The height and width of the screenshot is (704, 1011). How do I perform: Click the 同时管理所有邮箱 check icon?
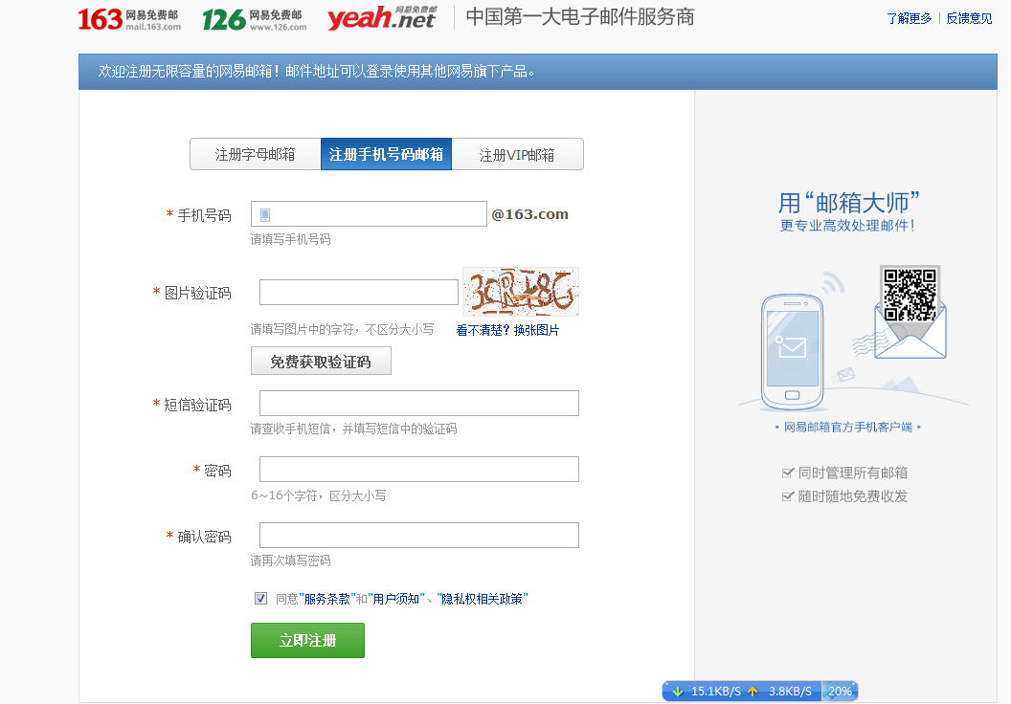tap(787, 473)
